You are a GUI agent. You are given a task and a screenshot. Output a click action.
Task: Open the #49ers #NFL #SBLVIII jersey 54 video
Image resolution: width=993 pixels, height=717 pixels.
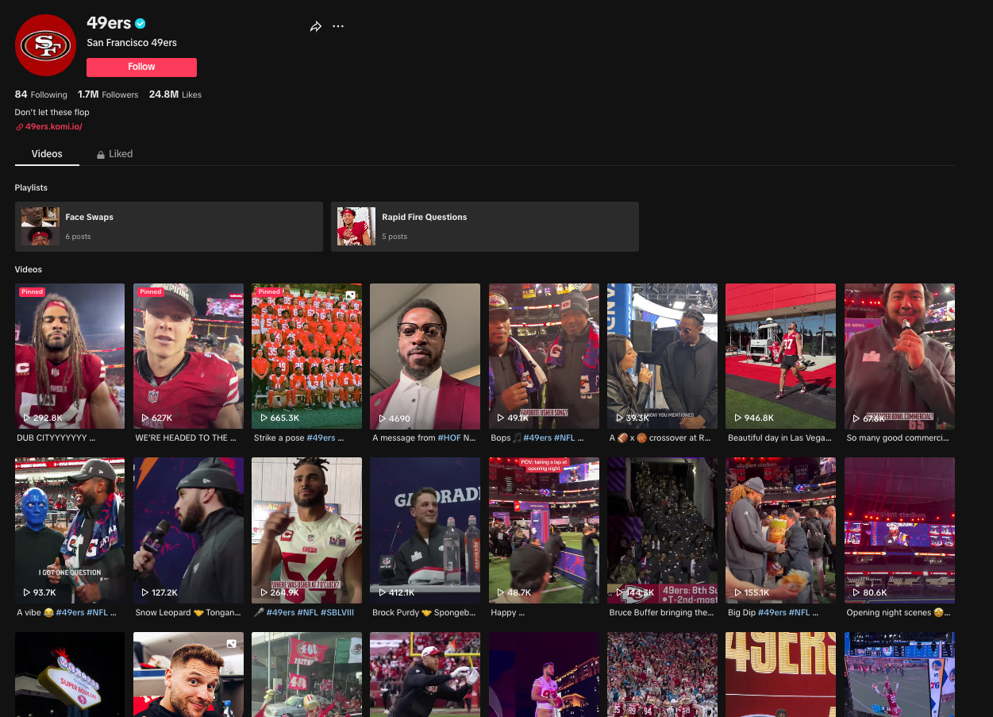(x=306, y=531)
